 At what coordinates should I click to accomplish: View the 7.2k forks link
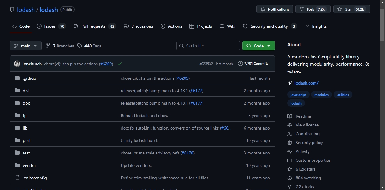pos(301,187)
